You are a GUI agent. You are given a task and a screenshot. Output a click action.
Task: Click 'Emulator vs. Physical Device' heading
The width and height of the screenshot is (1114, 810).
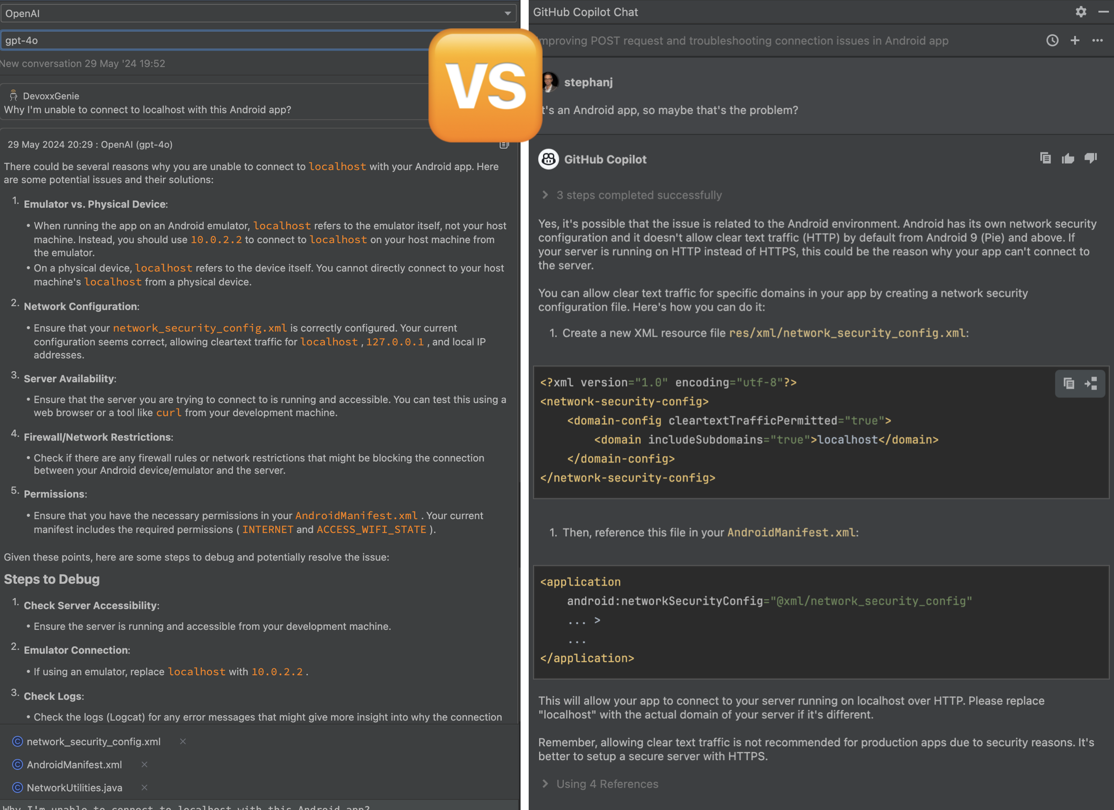pos(95,204)
